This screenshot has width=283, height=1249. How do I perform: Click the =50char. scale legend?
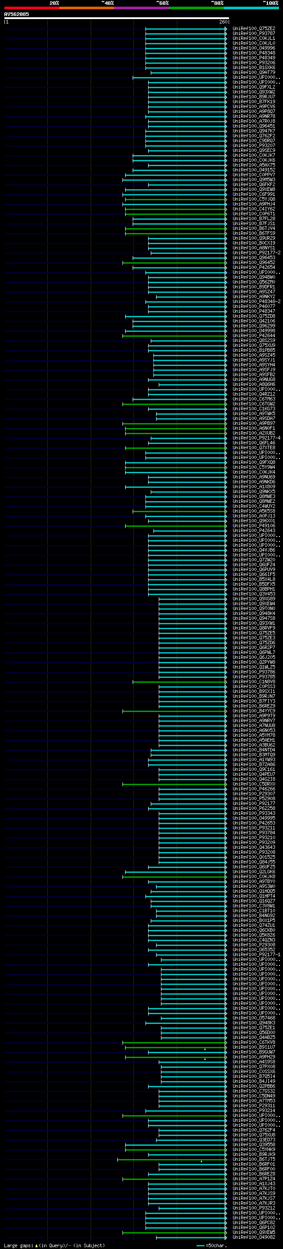(x=212, y=1245)
